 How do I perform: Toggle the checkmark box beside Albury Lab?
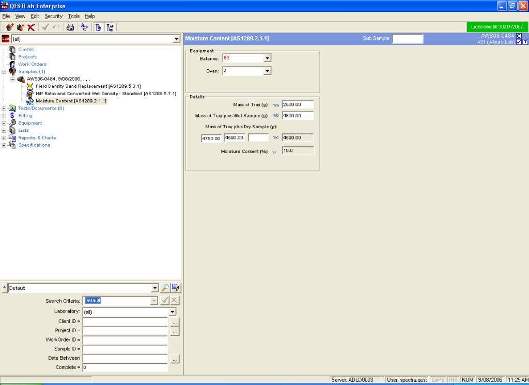tap(519, 42)
